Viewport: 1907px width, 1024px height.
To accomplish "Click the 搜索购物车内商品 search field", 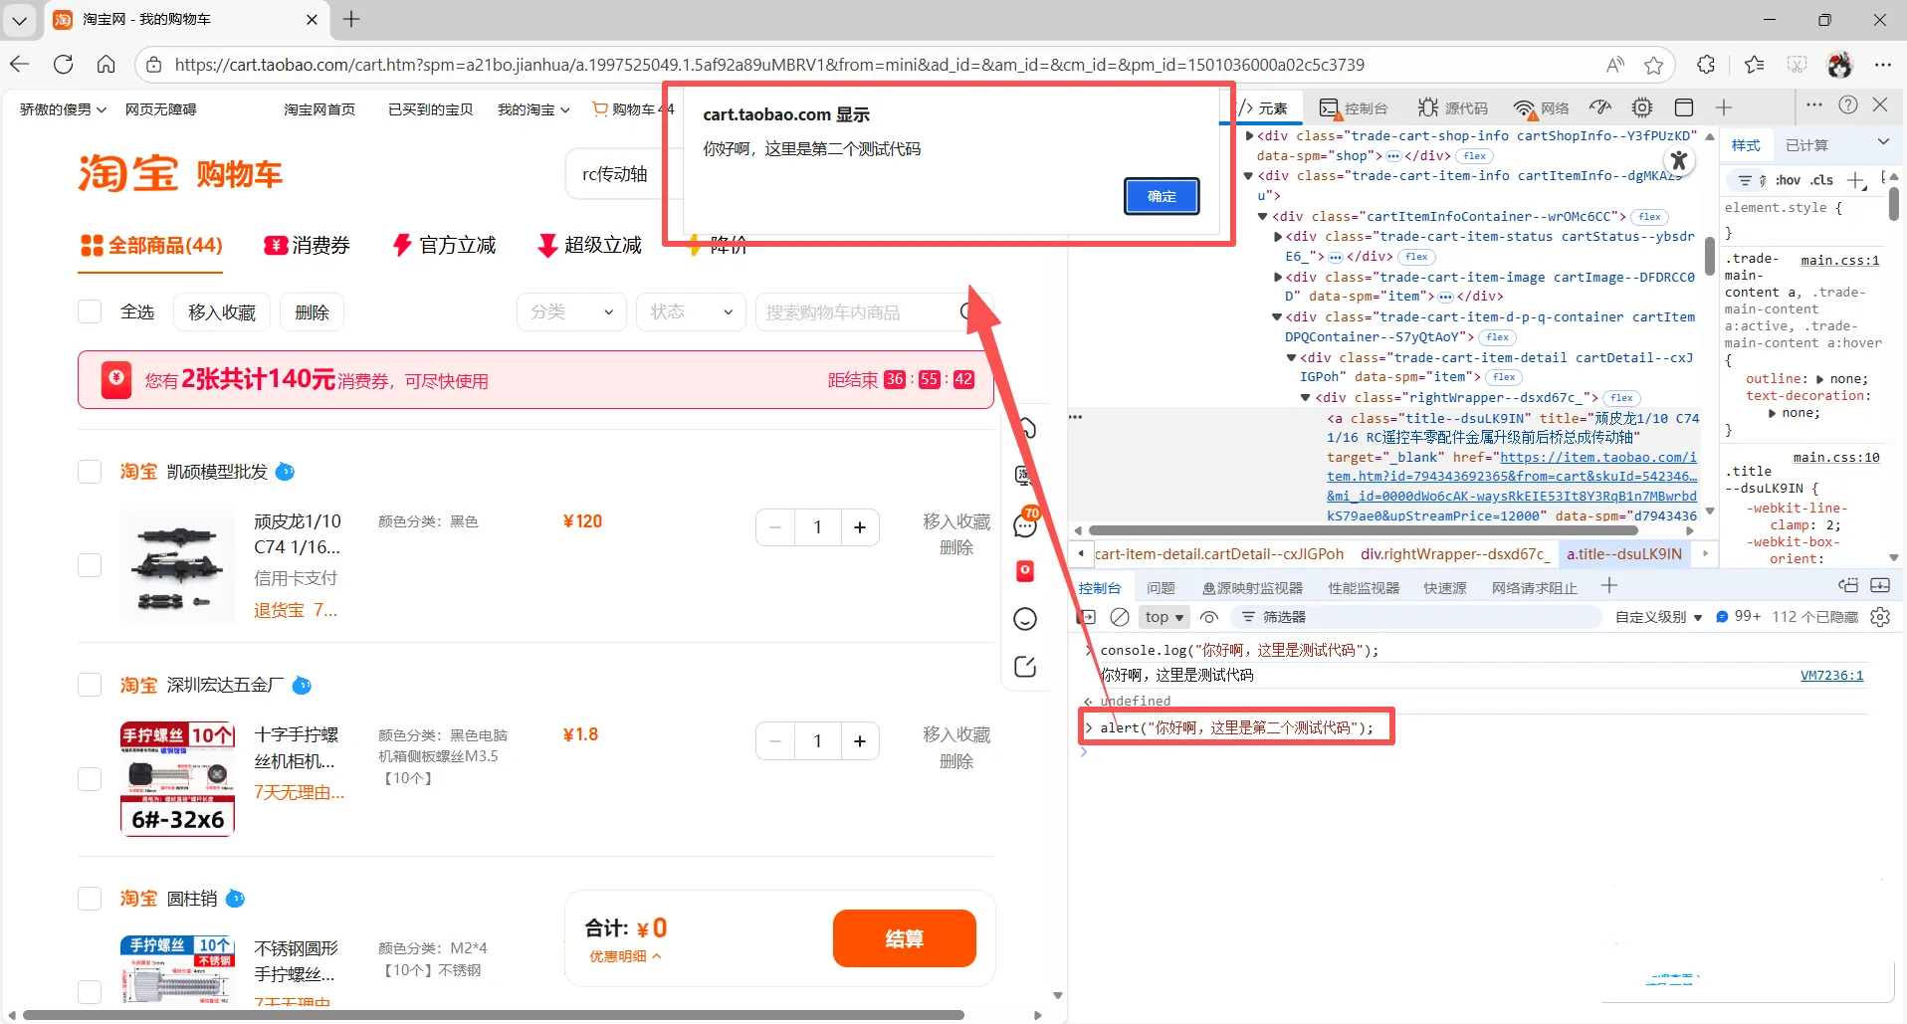I will pos(858,311).
